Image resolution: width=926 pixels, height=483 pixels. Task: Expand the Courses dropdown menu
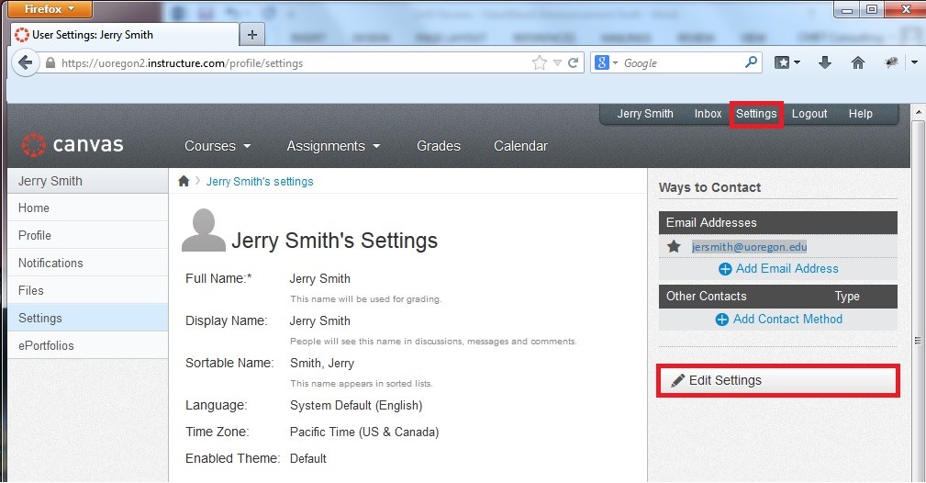pos(218,146)
